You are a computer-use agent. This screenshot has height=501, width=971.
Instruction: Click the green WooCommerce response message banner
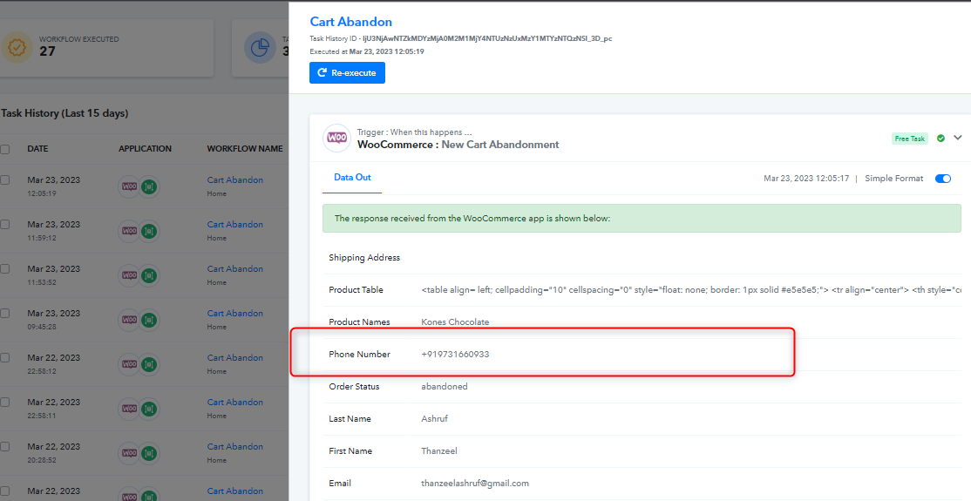pos(642,219)
